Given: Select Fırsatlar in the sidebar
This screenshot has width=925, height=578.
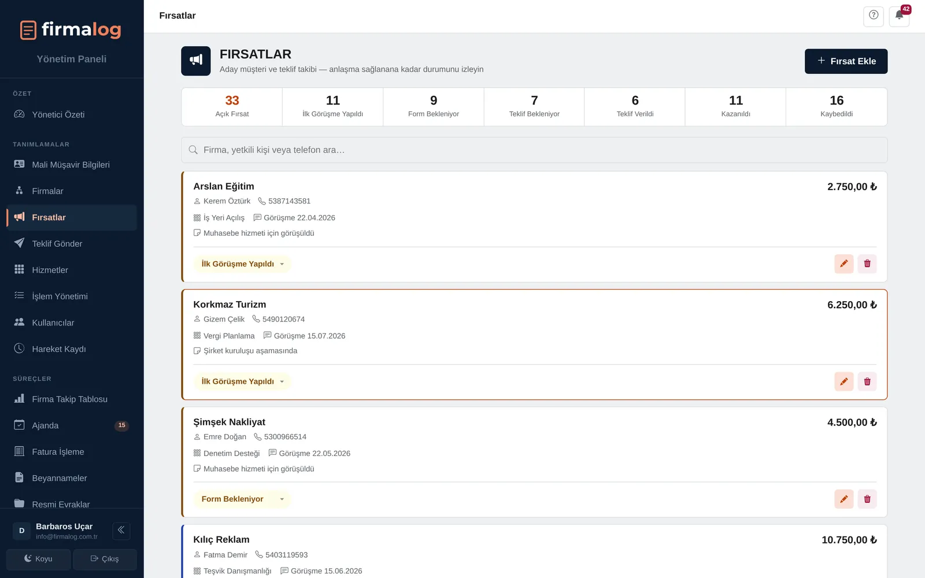Looking at the screenshot, I should [x=72, y=217].
